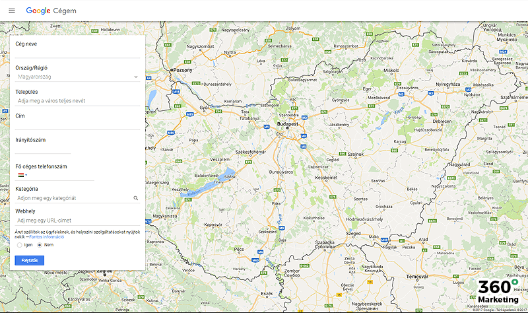Click Kecskemét label on the map

326,178
